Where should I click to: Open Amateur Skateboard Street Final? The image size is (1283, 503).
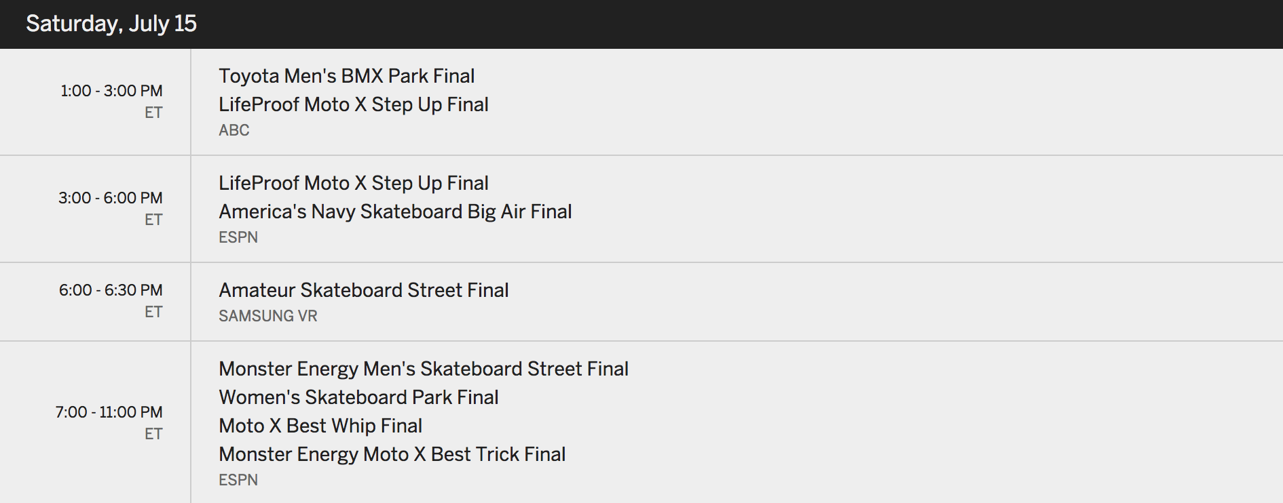[x=363, y=290]
